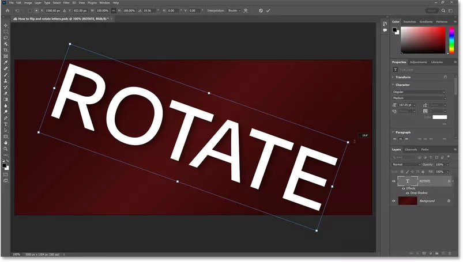This screenshot has width=463, height=262.
Task: Open the font family dropdown
Action: [419, 92]
